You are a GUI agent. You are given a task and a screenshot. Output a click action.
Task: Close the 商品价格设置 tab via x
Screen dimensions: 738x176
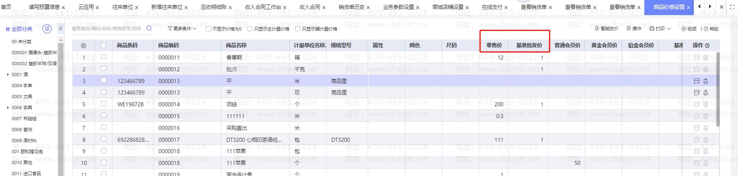pos(688,7)
